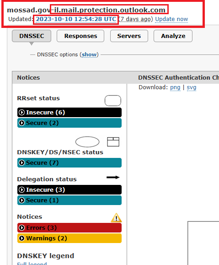Click the NSEC table legend icon
This screenshot has height=265, width=219.
(113, 142)
